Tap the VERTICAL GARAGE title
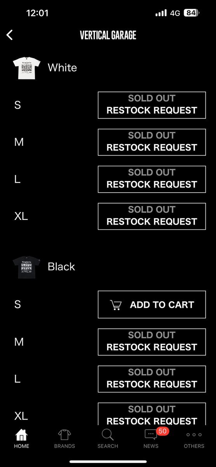Screen dimensions: 216x467 [108, 35]
